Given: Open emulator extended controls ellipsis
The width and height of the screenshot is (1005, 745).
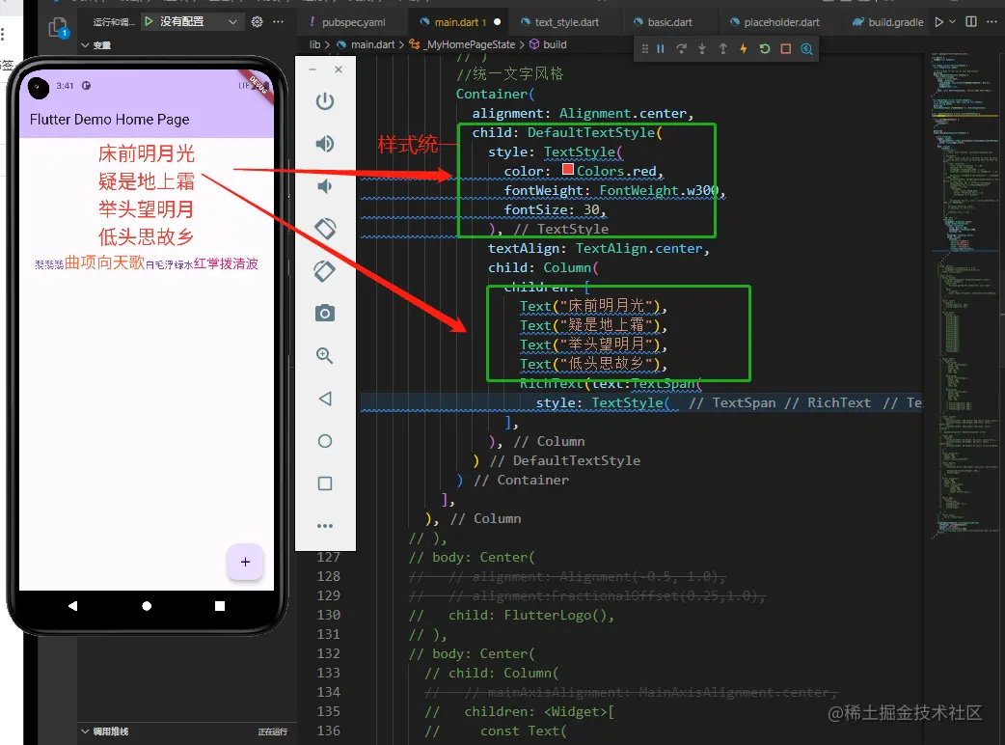Looking at the screenshot, I should coord(325,526).
